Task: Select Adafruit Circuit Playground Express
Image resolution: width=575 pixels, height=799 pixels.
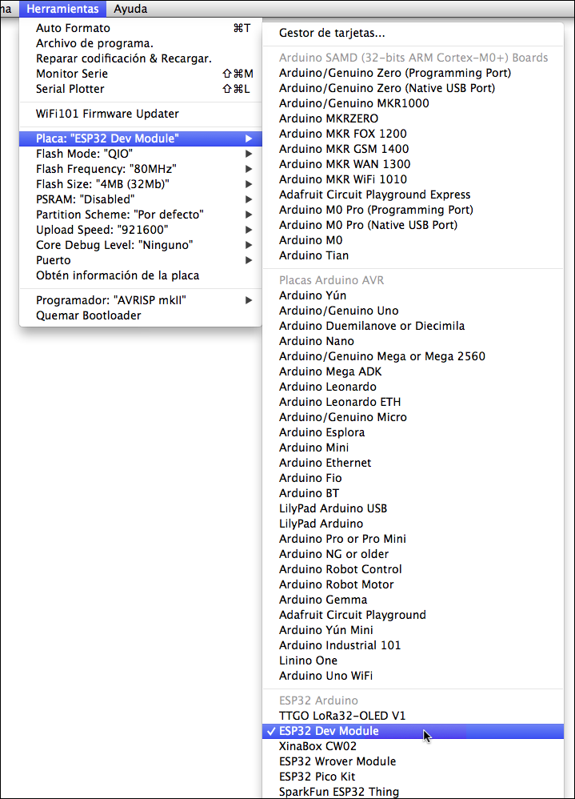Action: pos(413,195)
